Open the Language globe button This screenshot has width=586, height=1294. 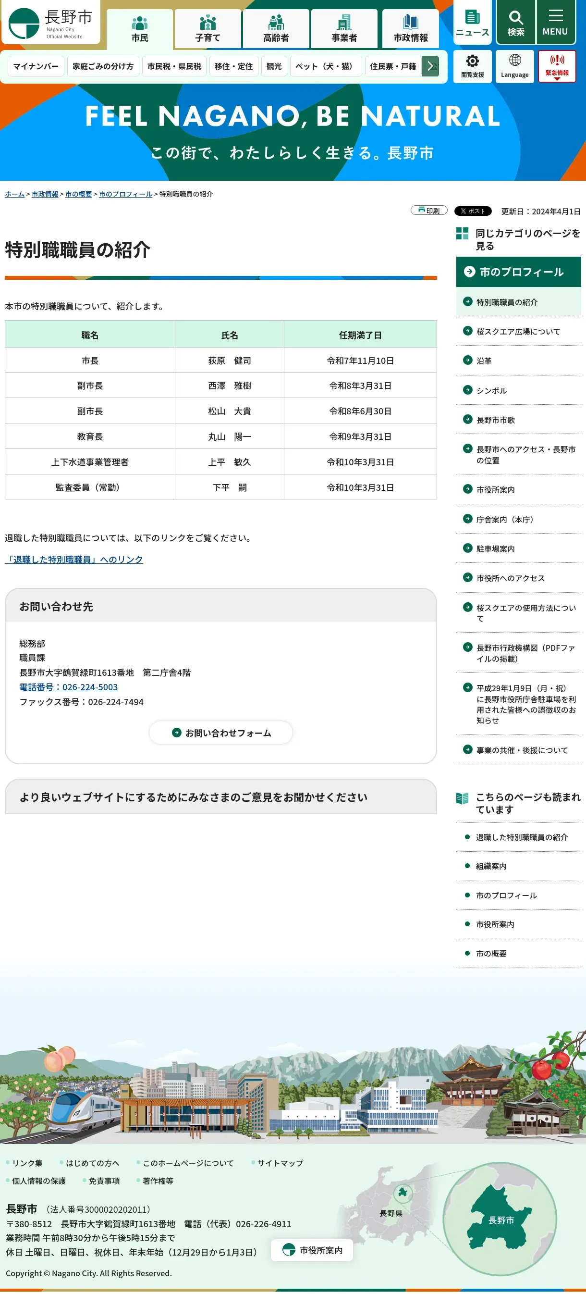point(515,67)
